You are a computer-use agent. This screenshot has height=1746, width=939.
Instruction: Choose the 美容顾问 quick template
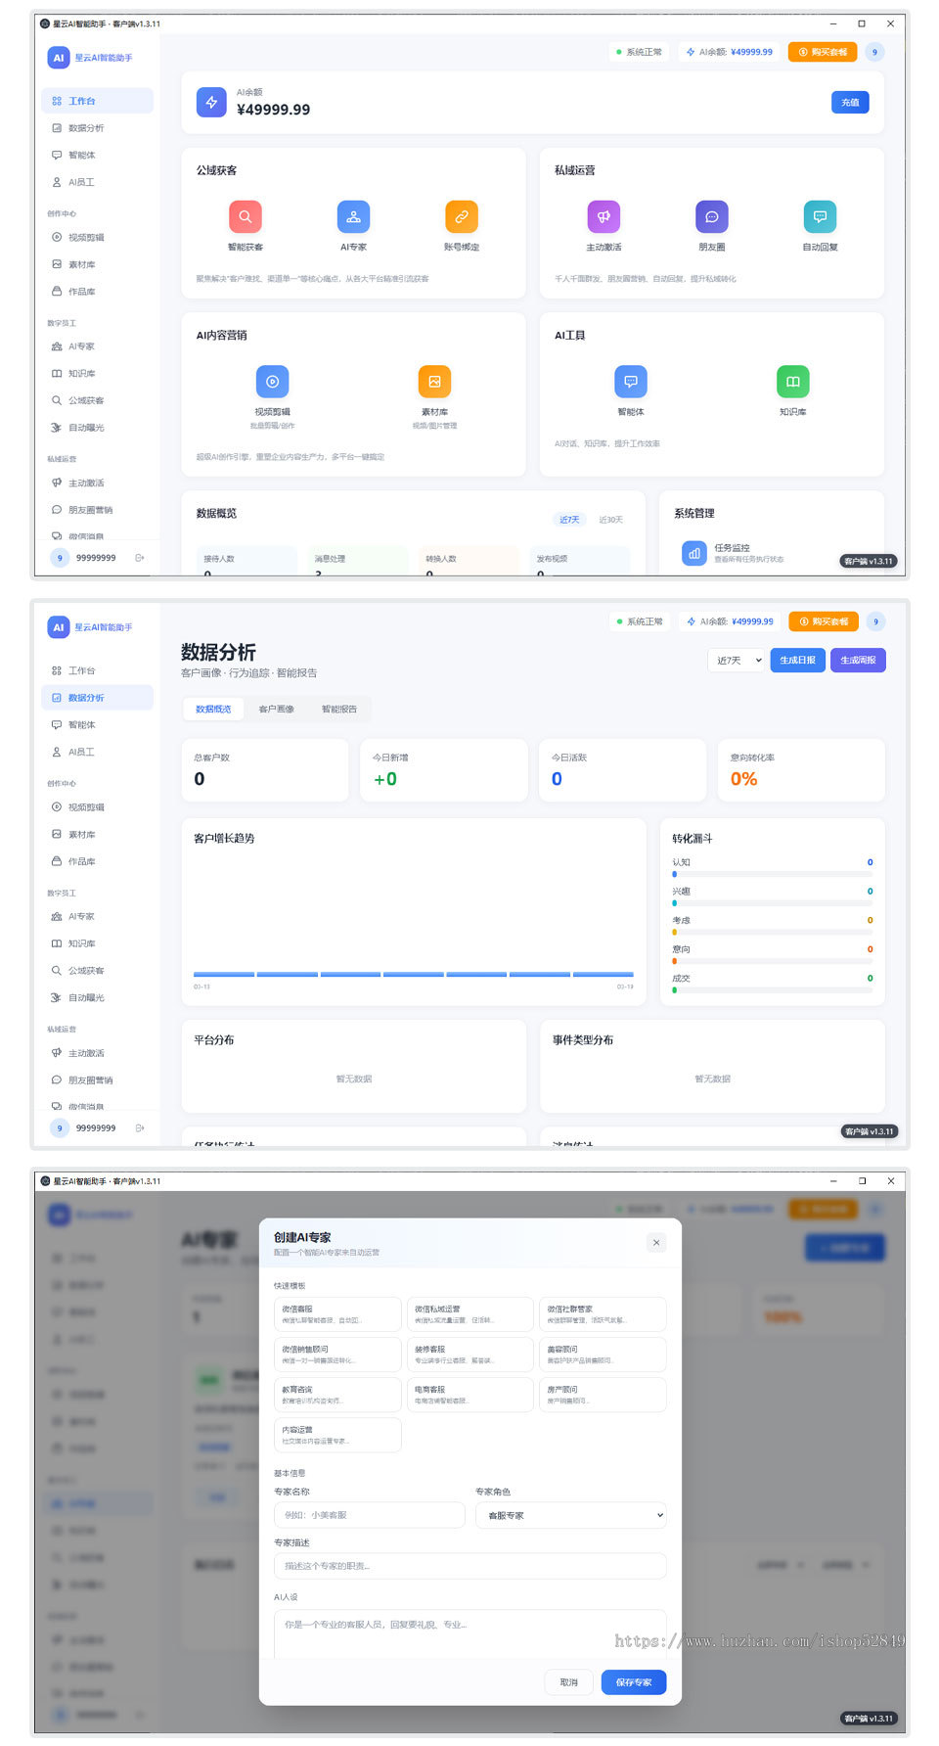click(603, 1355)
